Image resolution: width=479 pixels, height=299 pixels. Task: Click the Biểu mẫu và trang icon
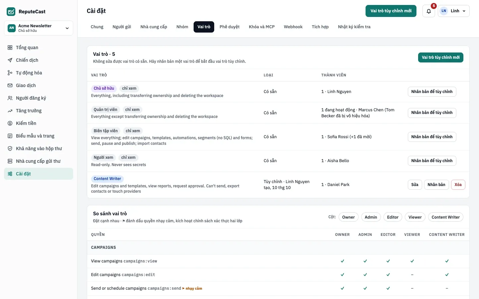point(10,136)
